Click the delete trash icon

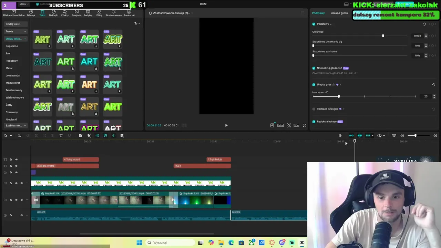click(x=61, y=135)
